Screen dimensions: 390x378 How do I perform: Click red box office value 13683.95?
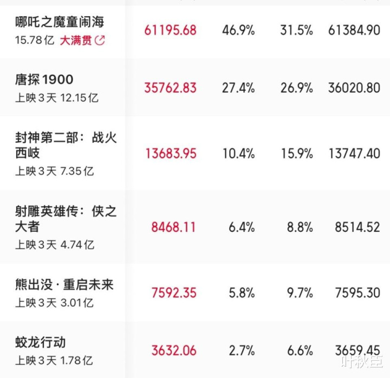coord(171,153)
